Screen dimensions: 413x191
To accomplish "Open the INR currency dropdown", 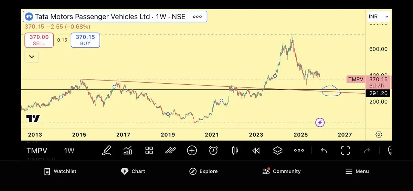I will (x=379, y=17).
